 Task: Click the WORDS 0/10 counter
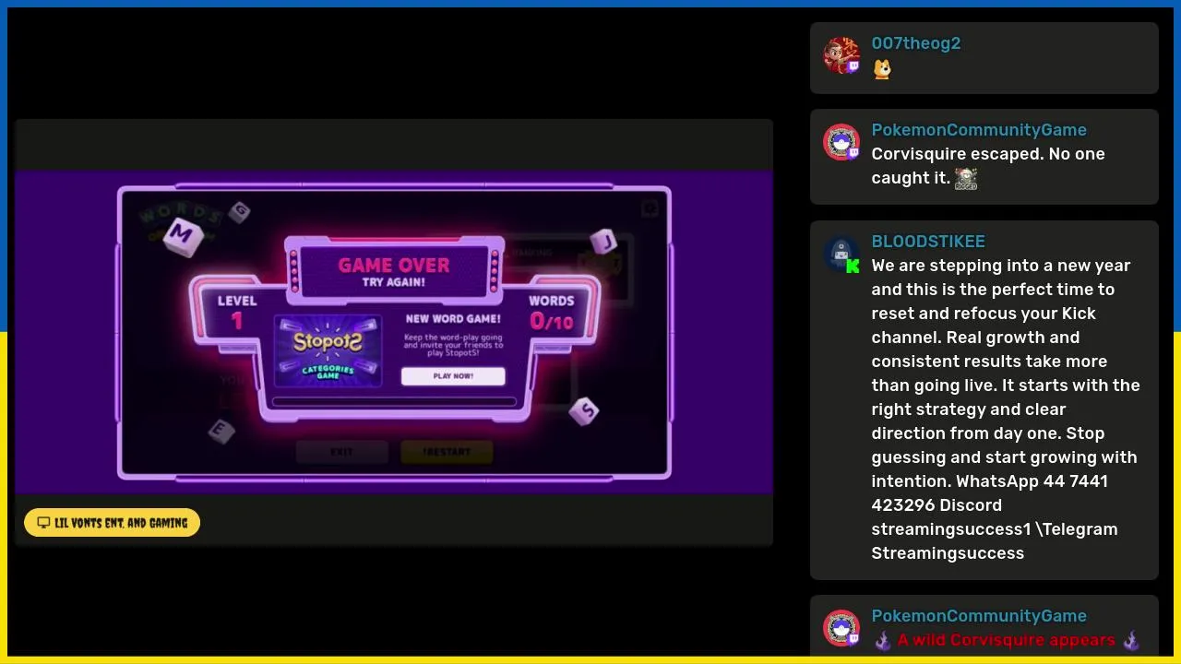pos(552,312)
